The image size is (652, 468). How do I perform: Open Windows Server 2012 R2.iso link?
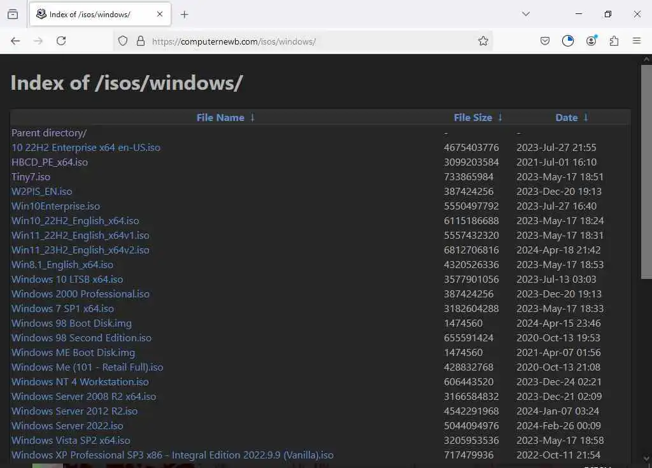point(74,411)
